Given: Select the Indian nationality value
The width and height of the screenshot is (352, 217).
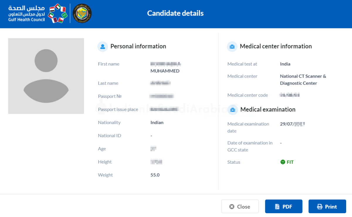Looking at the screenshot, I should (157, 122).
